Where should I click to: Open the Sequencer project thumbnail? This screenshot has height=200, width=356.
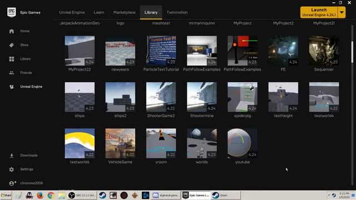[324, 51]
